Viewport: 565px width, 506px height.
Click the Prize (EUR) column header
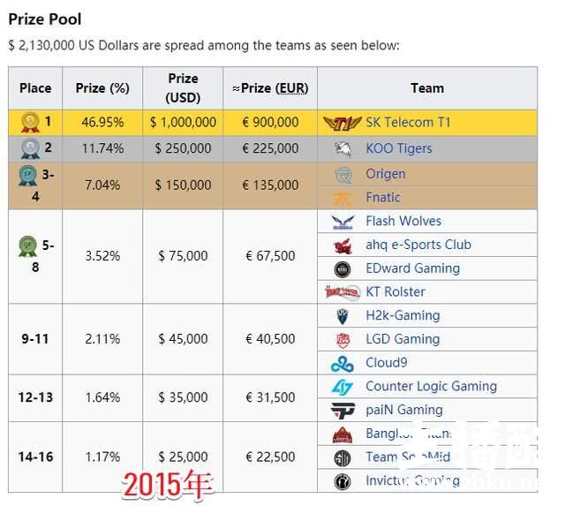coord(270,88)
